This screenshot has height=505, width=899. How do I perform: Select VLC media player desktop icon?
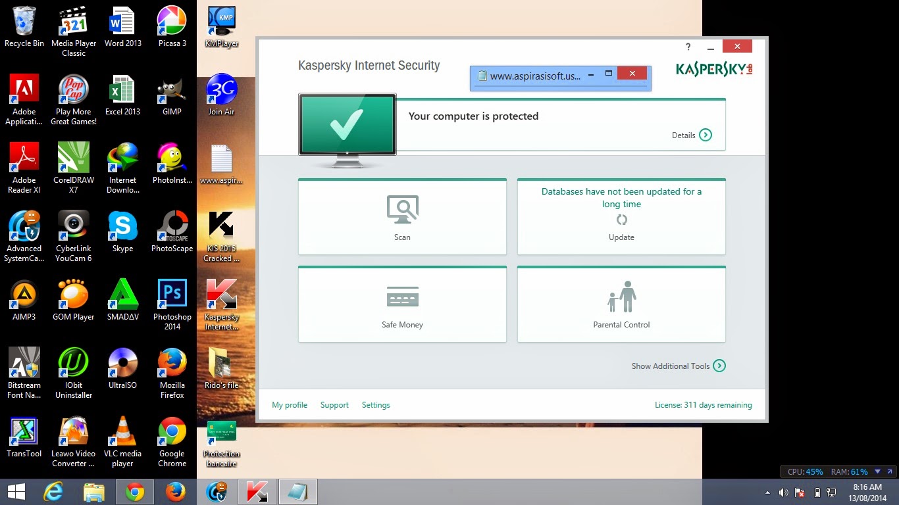point(123,441)
